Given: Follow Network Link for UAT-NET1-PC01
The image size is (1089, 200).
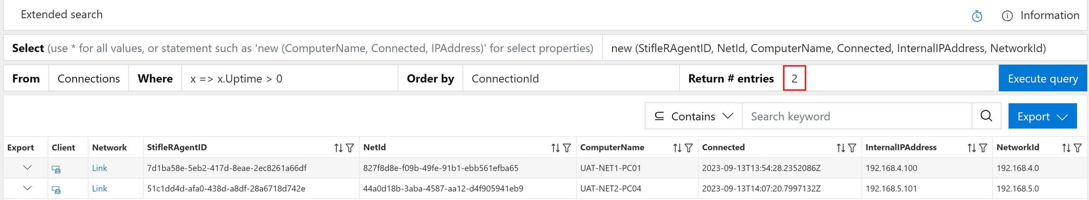Looking at the screenshot, I should click(99, 168).
